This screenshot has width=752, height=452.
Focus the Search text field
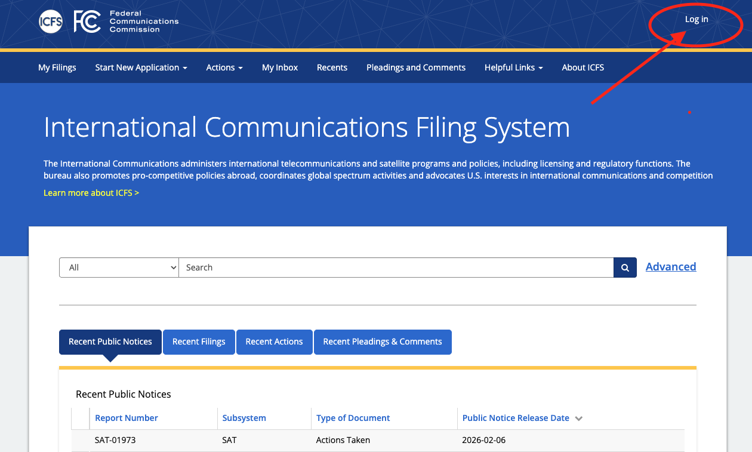[396, 267]
